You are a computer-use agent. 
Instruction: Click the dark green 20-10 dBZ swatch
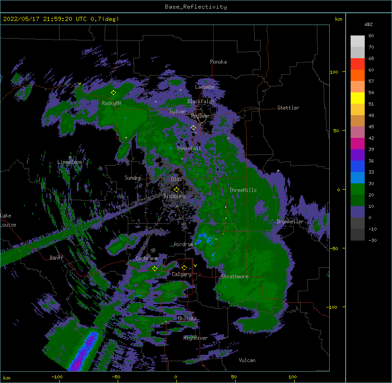tap(357, 200)
